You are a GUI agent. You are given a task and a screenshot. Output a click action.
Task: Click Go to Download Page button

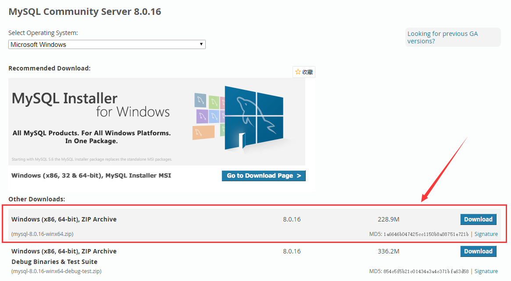coord(264,176)
